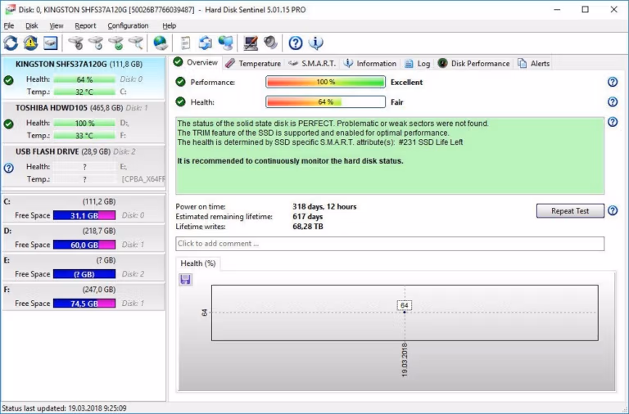Select the F: partition entry
This screenshot has height=414, width=629.
tap(84, 296)
